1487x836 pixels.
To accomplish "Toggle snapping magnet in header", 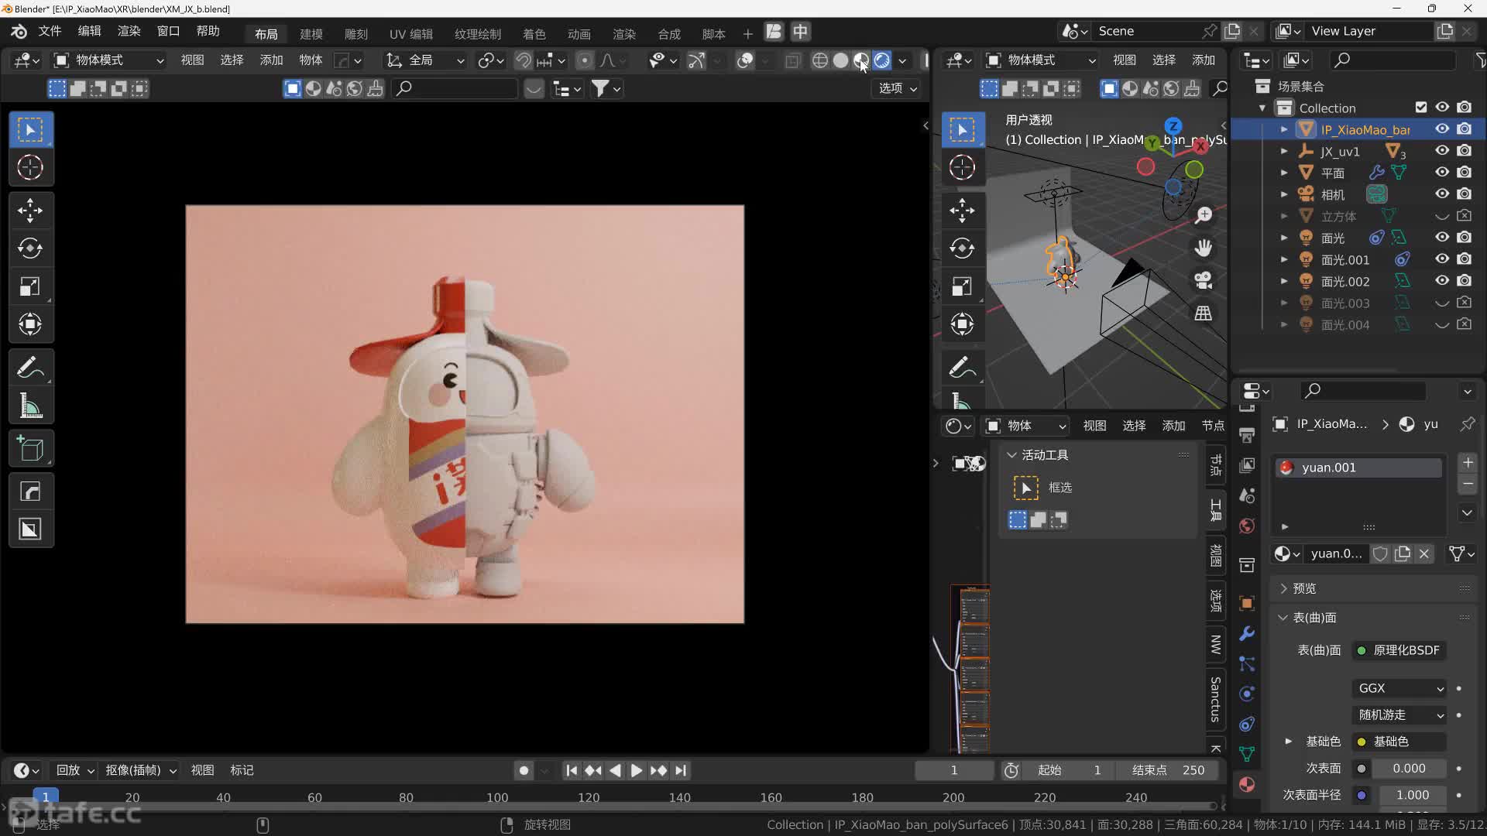I will [524, 60].
